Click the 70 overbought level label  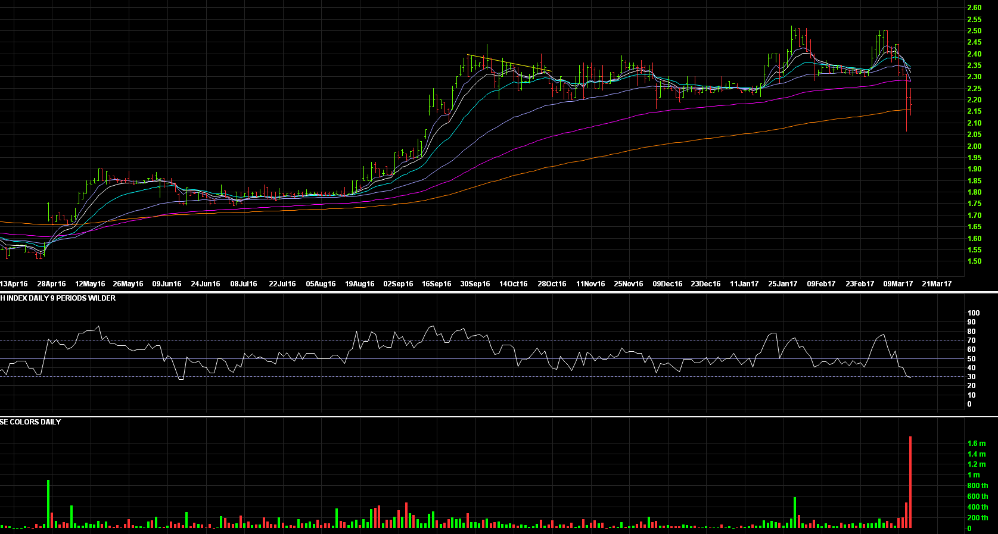pyautogui.click(x=971, y=341)
